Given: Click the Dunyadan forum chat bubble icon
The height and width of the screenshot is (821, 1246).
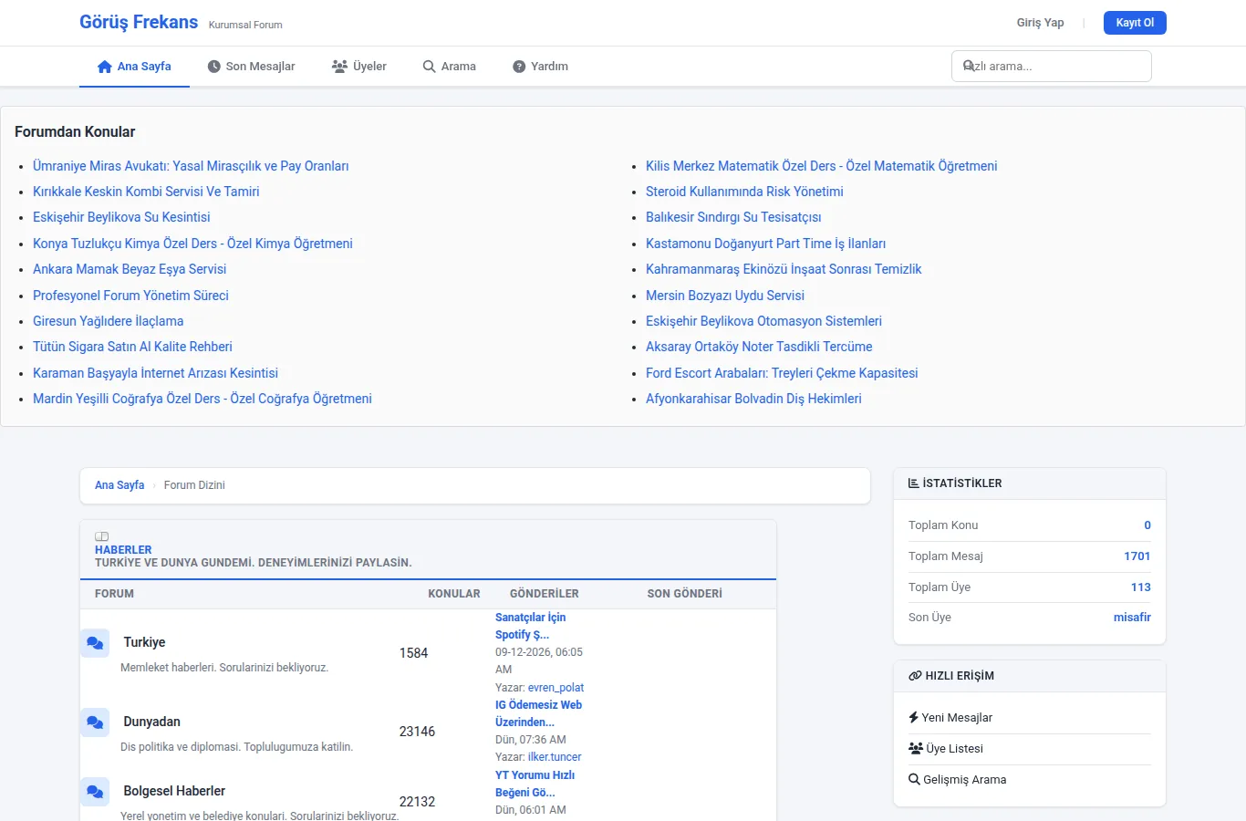Looking at the screenshot, I should (95, 722).
